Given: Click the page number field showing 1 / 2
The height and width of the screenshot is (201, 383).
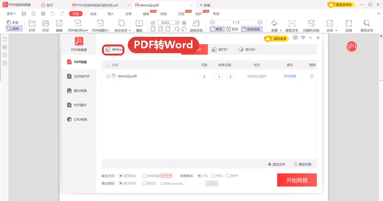Looking at the screenshot, I should [x=236, y=22].
